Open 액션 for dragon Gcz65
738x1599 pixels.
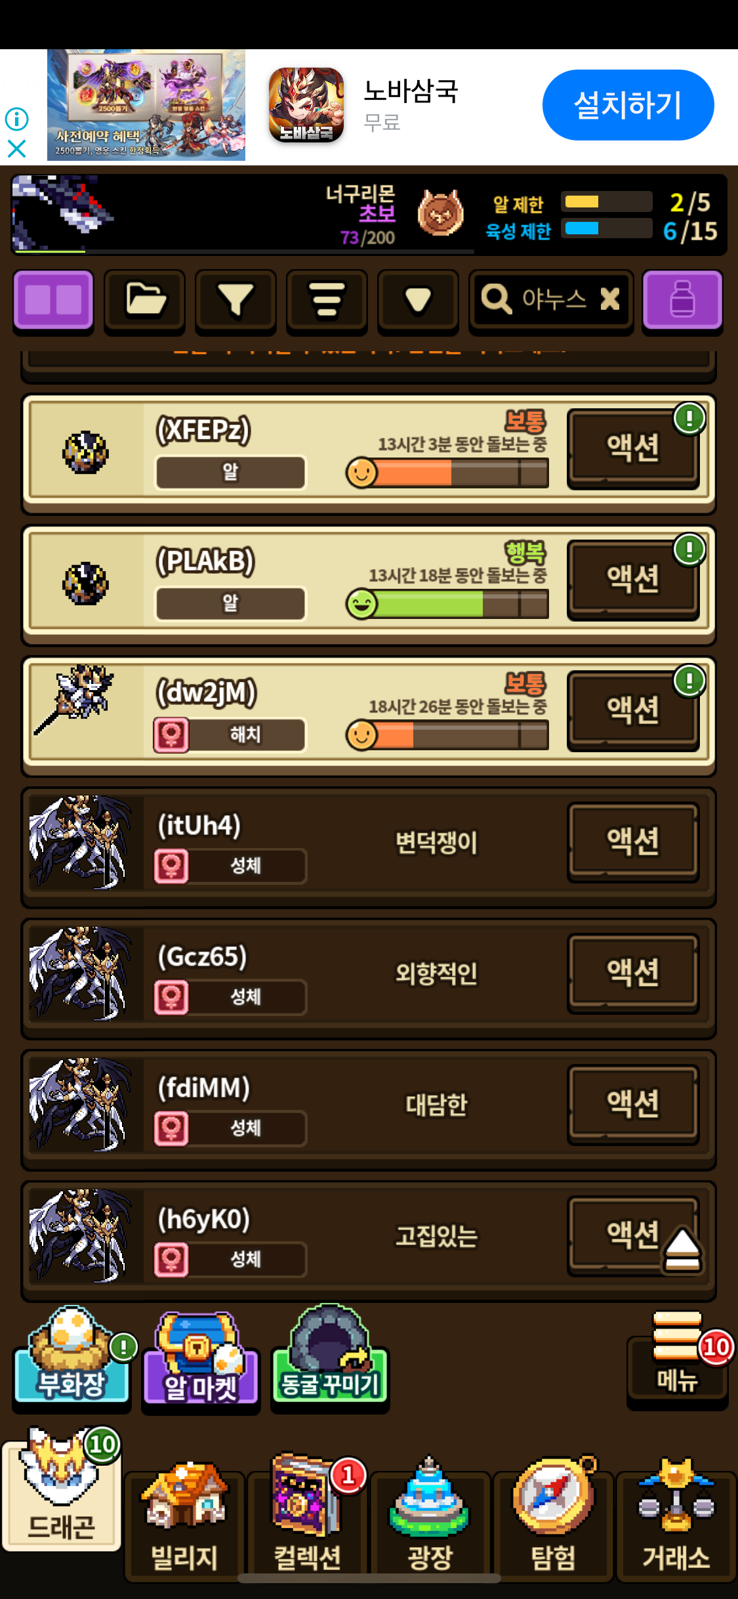(633, 973)
